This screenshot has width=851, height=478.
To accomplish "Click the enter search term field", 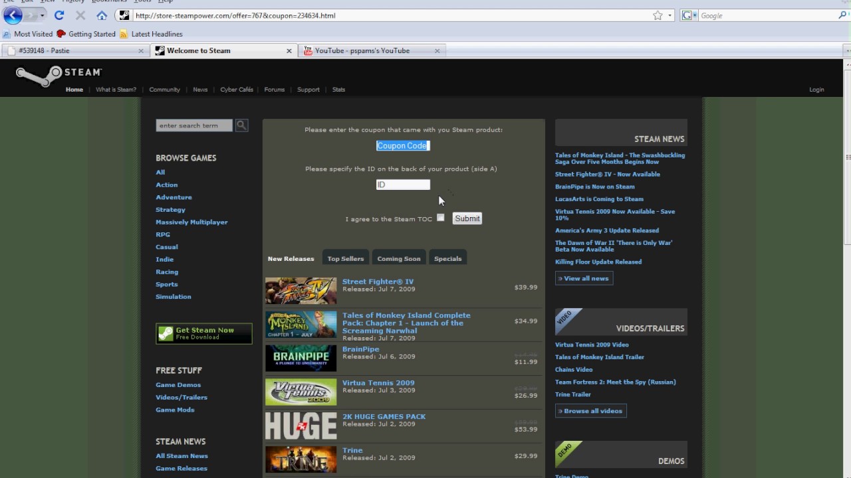I will 194,125.
